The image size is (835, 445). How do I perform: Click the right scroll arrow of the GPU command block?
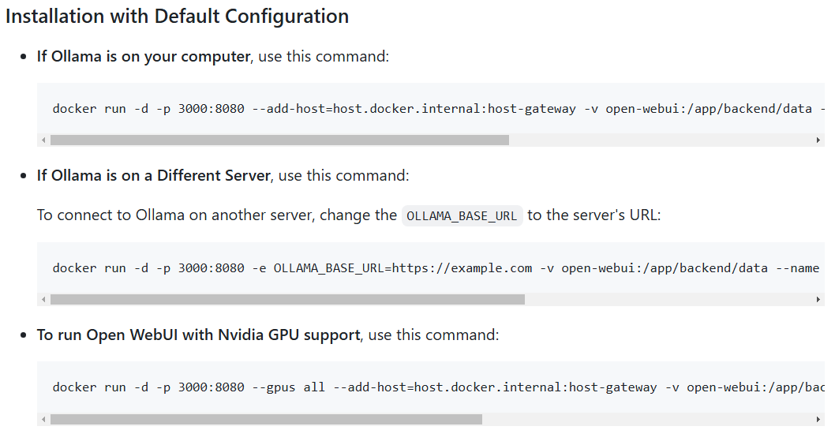click(818, 420)
